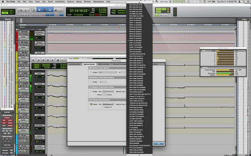Collapse the CPU section in System Usage
Image resolution: width=251 pixels, height=156 pixels.
[x=201, y=51]
